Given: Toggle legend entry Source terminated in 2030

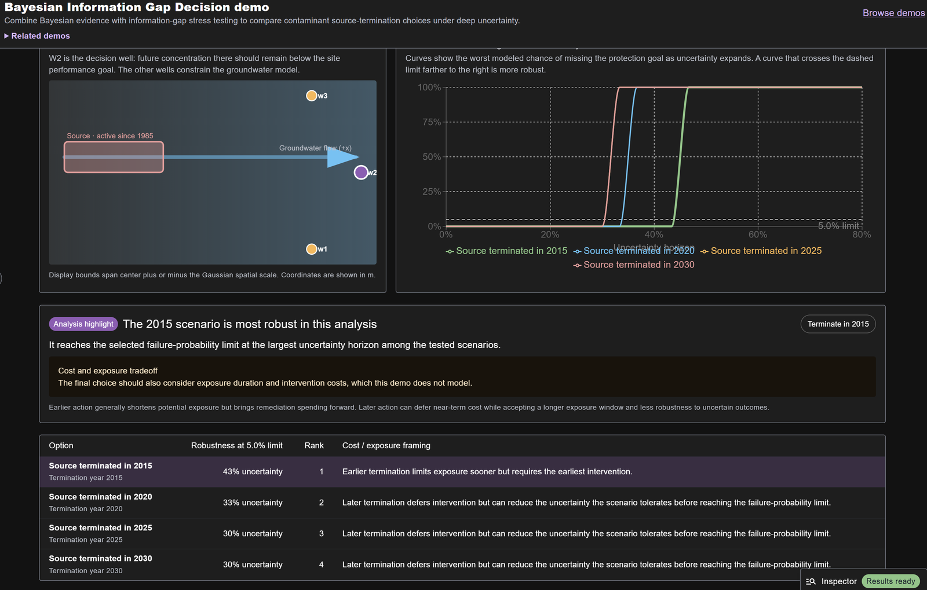Looking at the screenshot, I should pos(634,265).
